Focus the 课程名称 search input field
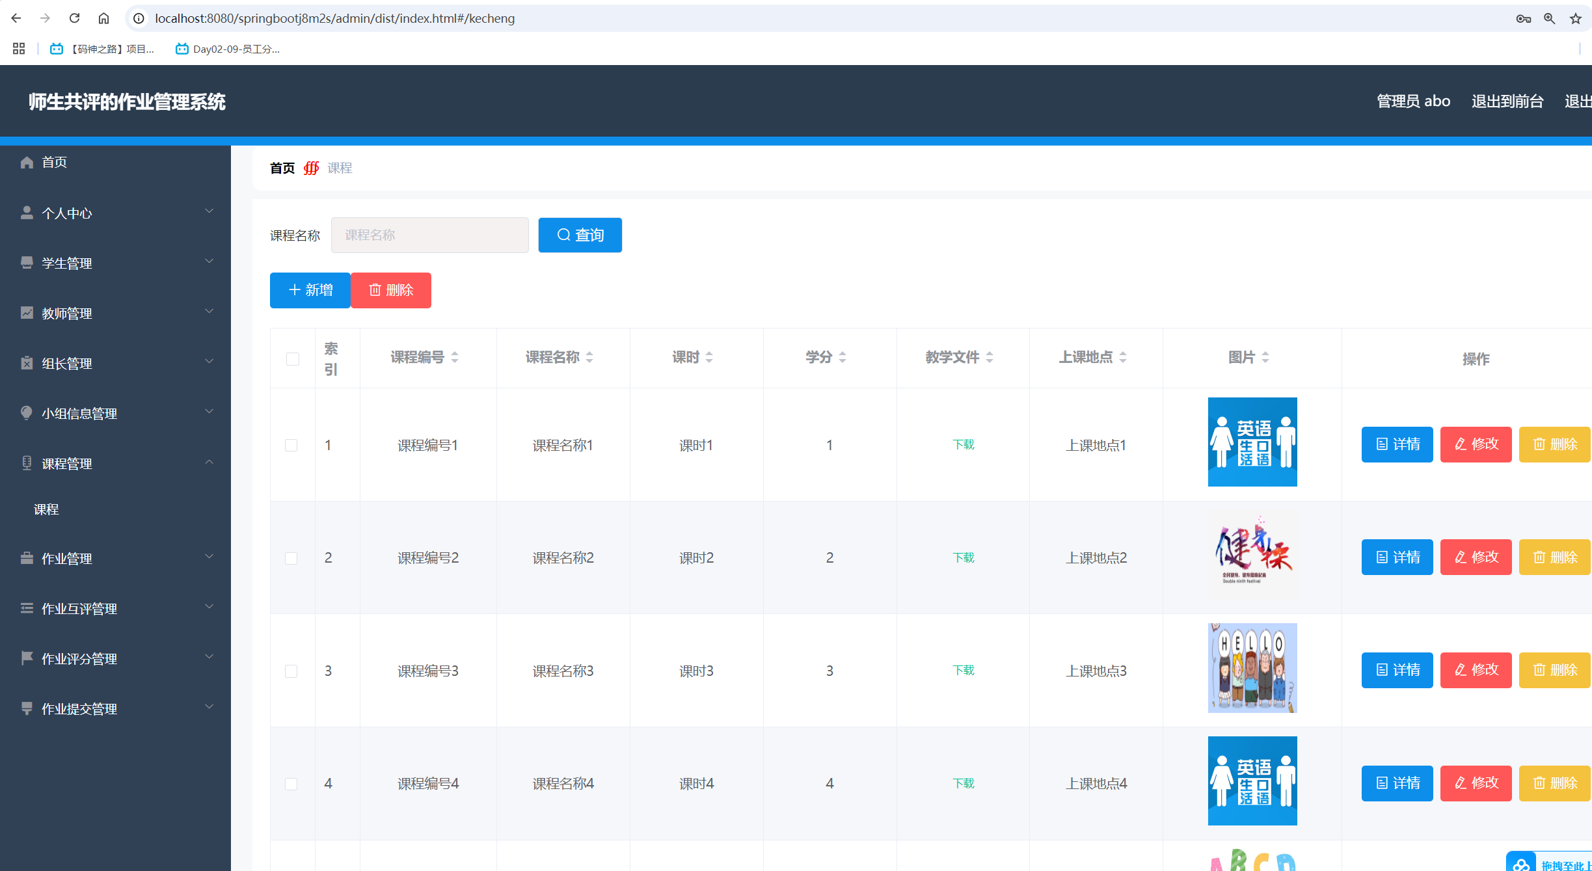 point(429,235)
